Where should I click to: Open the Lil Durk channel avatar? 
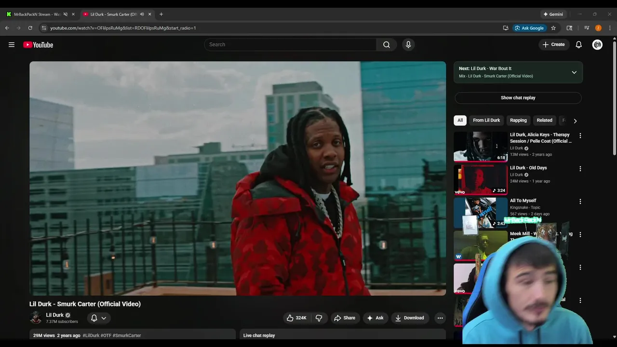(36, 317)
